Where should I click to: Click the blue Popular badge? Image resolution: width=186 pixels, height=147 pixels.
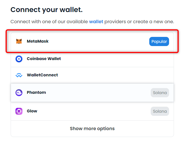[x=159, y=41]
